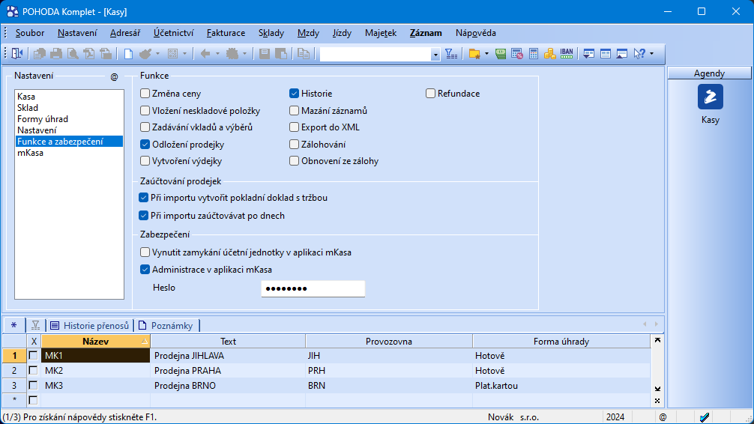Uncheck Administrace v aplikaci mKasa
754x424 pixels.
pyautogui.click(x=145, y=269)
